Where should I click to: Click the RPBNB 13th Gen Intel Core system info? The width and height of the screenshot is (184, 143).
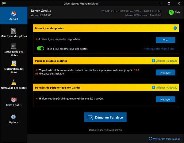pyautogui.click(x=131, y=11)
